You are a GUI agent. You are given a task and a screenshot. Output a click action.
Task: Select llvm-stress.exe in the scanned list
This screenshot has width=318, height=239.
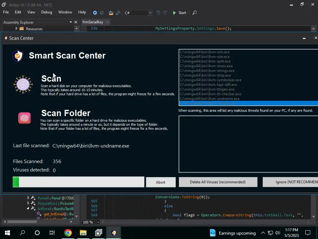[249, 66]
